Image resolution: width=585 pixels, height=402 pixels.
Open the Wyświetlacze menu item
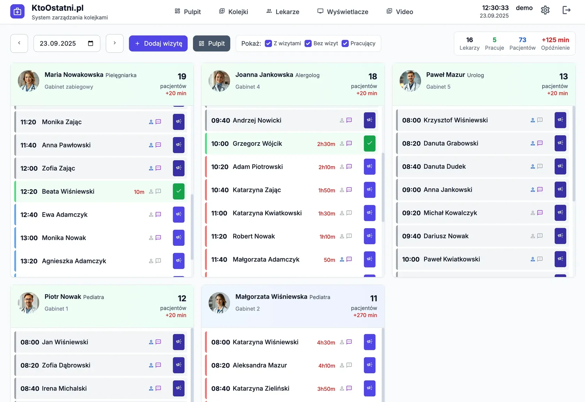tap(343, 11)
